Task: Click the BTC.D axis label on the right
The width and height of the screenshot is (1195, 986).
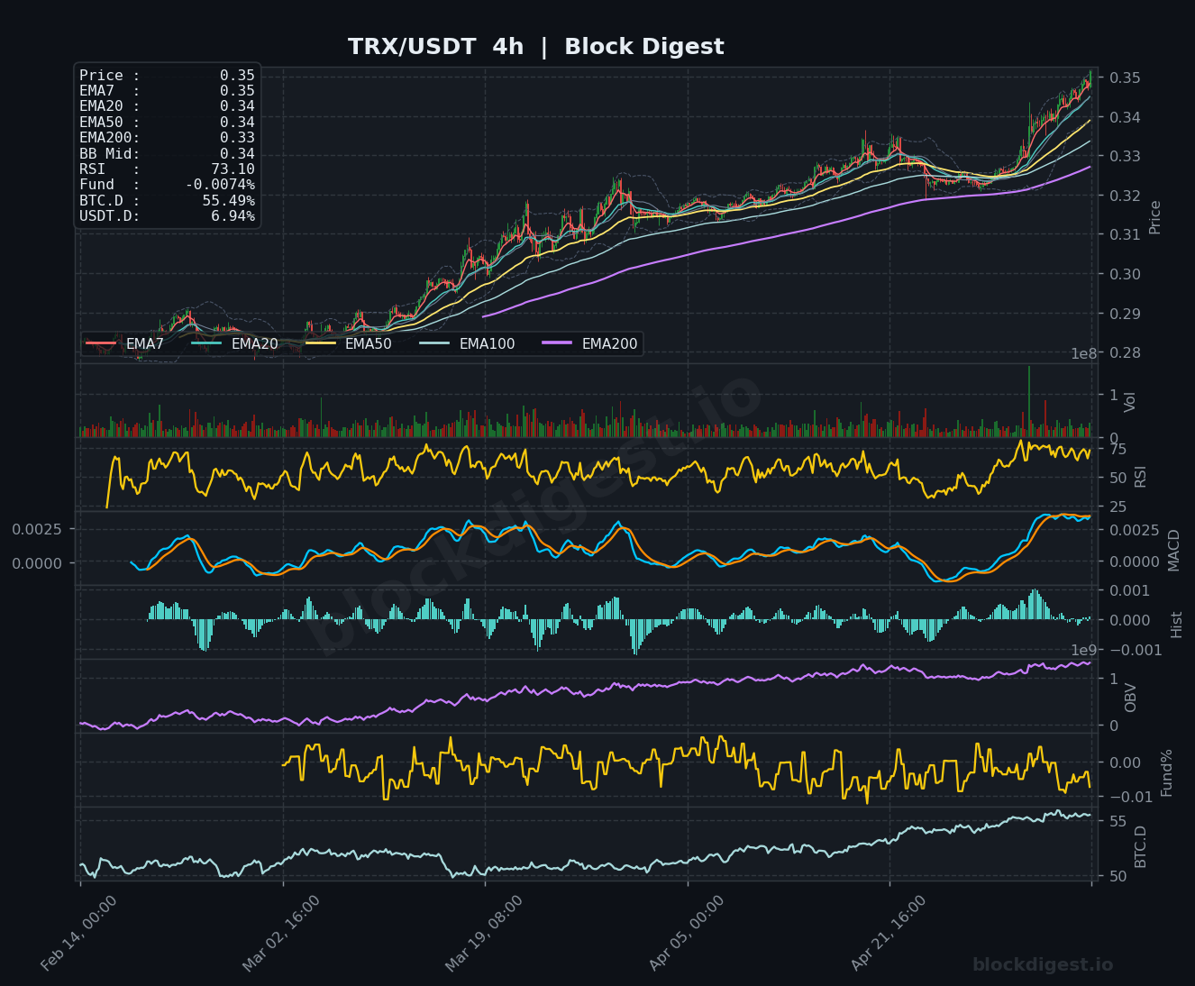Action: [1140, 846]
